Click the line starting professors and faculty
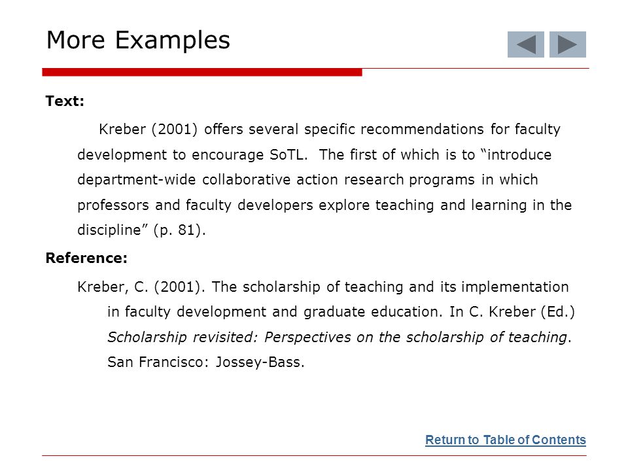The width and height of the screenshot is (628, 471). pyautogui.click(x=324, y=205)
